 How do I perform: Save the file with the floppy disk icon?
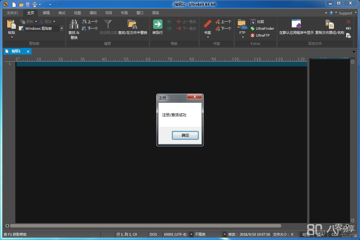click(x=28, y=4)
